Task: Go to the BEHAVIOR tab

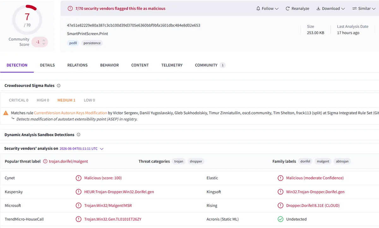Action: tap(110, 65)
